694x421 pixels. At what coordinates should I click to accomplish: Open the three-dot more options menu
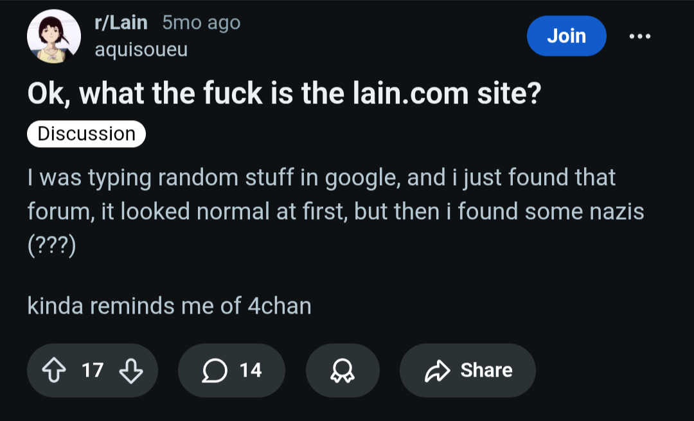[x=639, y=36]
